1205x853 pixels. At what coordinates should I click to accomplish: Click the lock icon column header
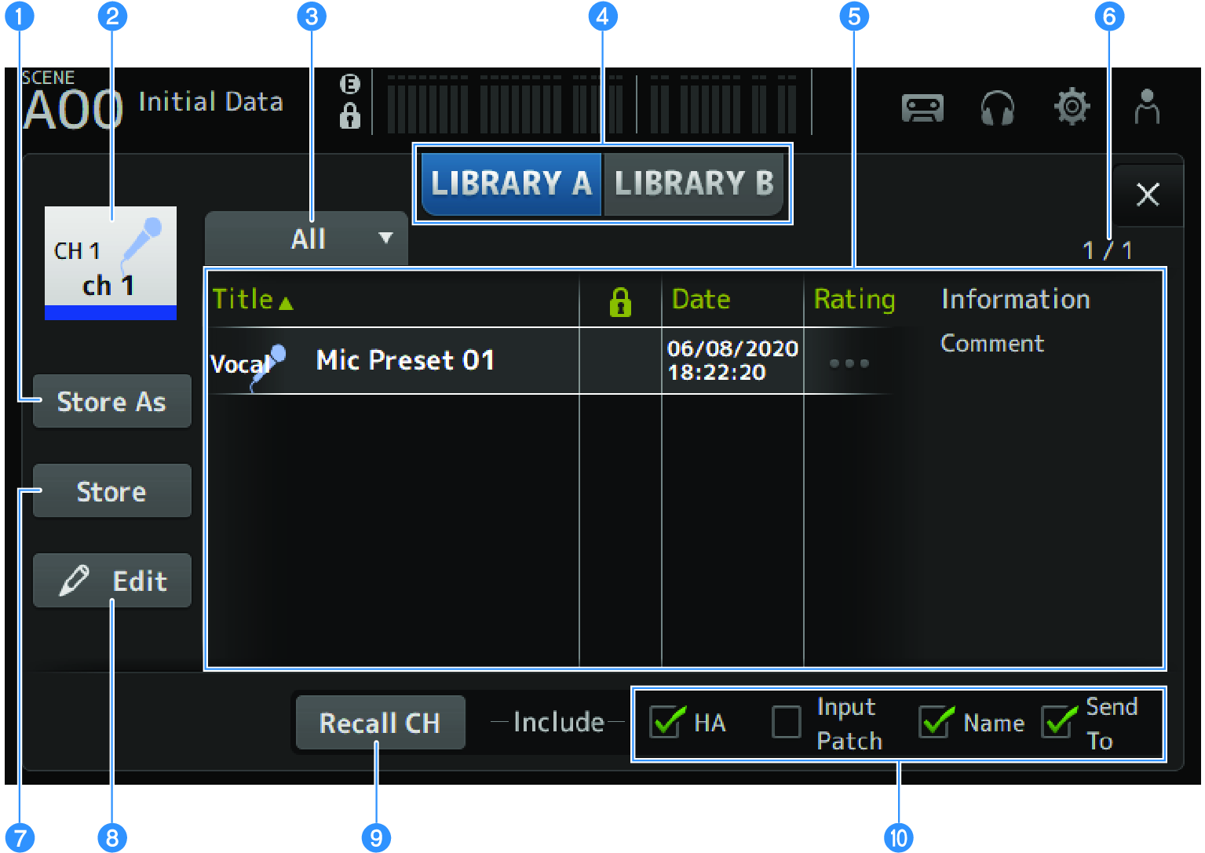pos(620,301)
